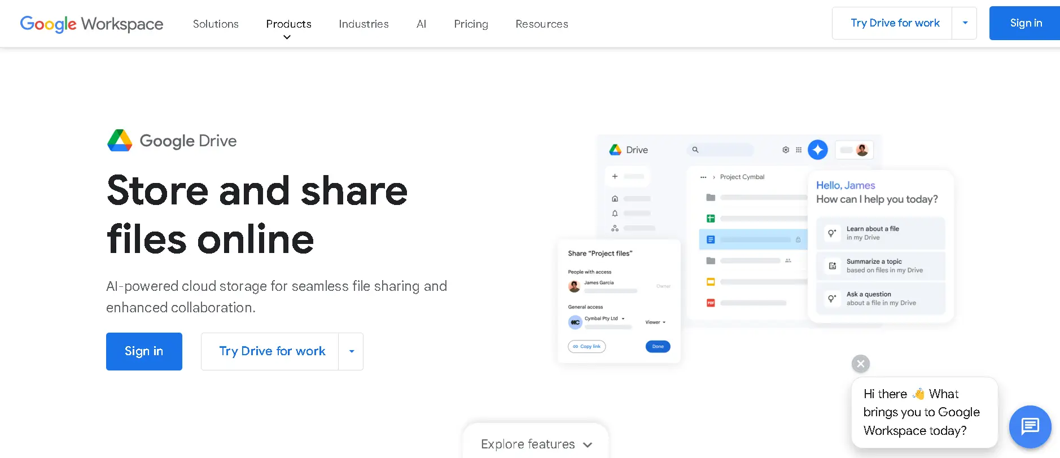Open the Viewer permission dropdown
The width and height of the screenshot is (1060, 458).
click(x=655, y=322)
